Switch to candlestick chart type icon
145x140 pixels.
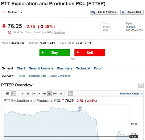pyautogui.click(x=8, y=94)
